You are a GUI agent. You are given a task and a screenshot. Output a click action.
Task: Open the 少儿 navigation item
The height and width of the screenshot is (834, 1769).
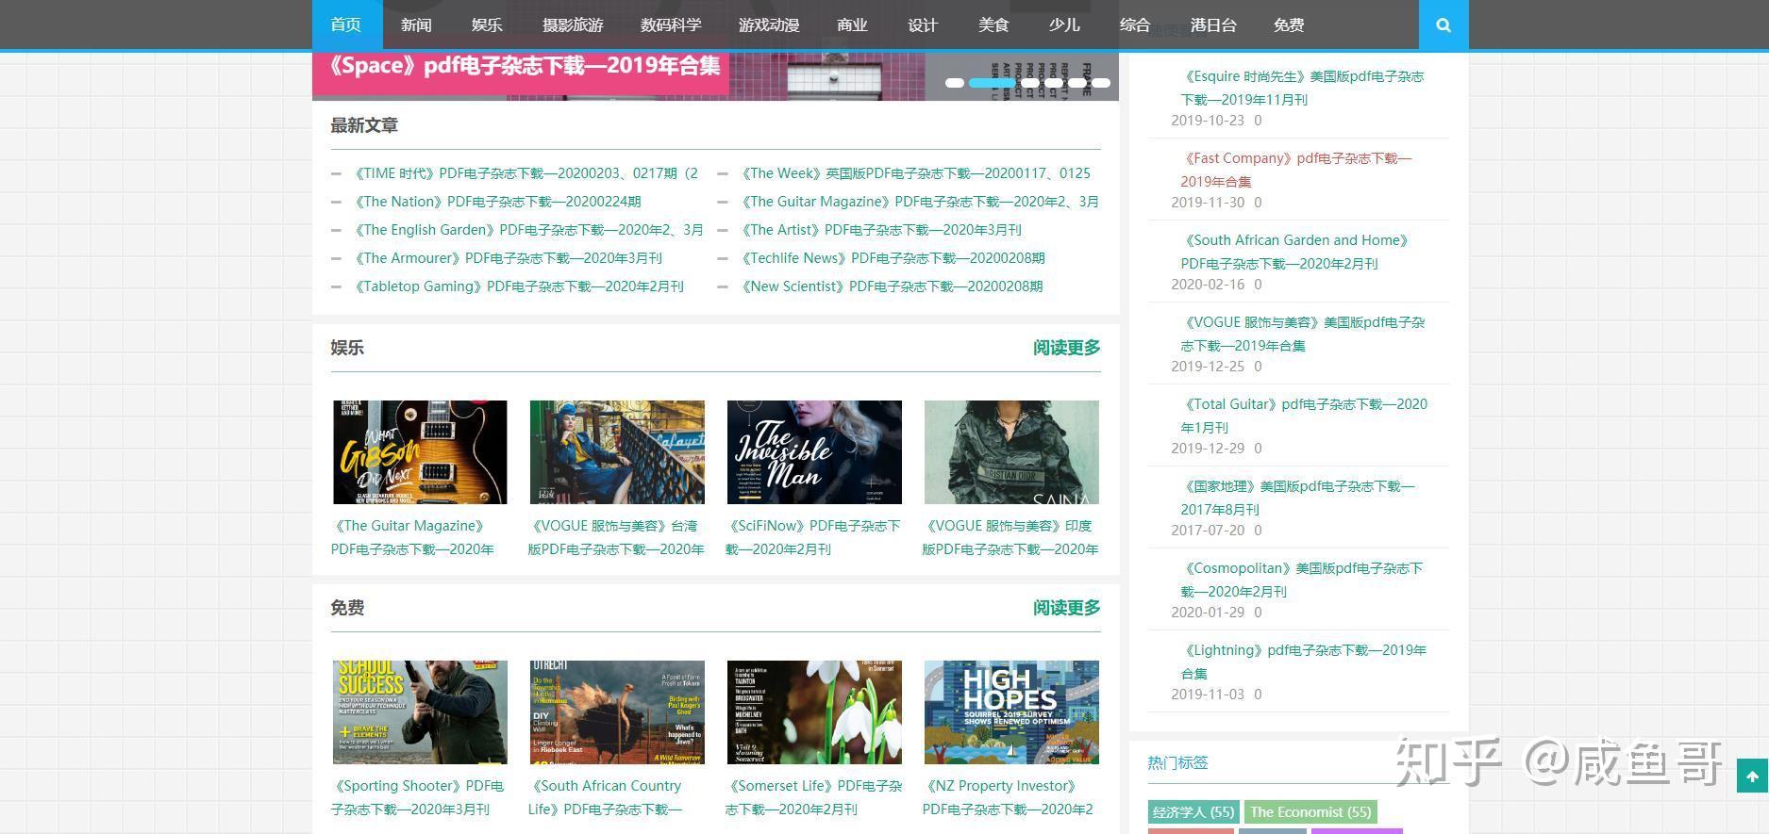(x=1064, y=25)
